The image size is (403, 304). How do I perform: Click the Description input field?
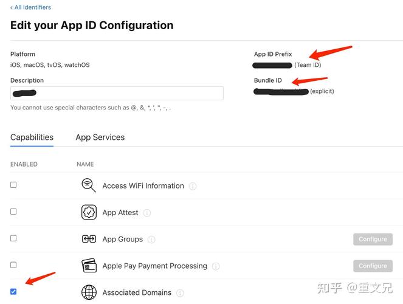click(117, 93)
